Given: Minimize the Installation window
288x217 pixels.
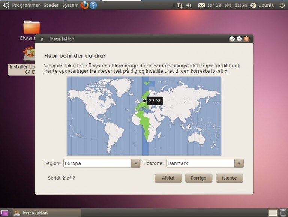Looking at the screenshot, I should click(232, 39).
